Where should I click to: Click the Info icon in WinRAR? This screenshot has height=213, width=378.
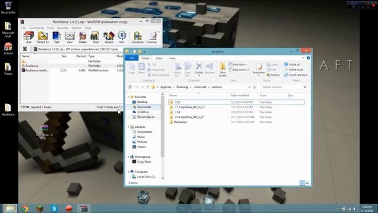pos(122,37)
